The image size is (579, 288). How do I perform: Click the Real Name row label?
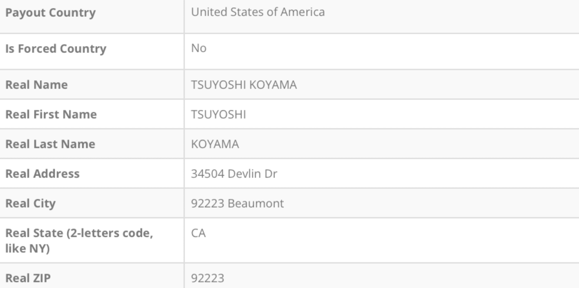36,85
